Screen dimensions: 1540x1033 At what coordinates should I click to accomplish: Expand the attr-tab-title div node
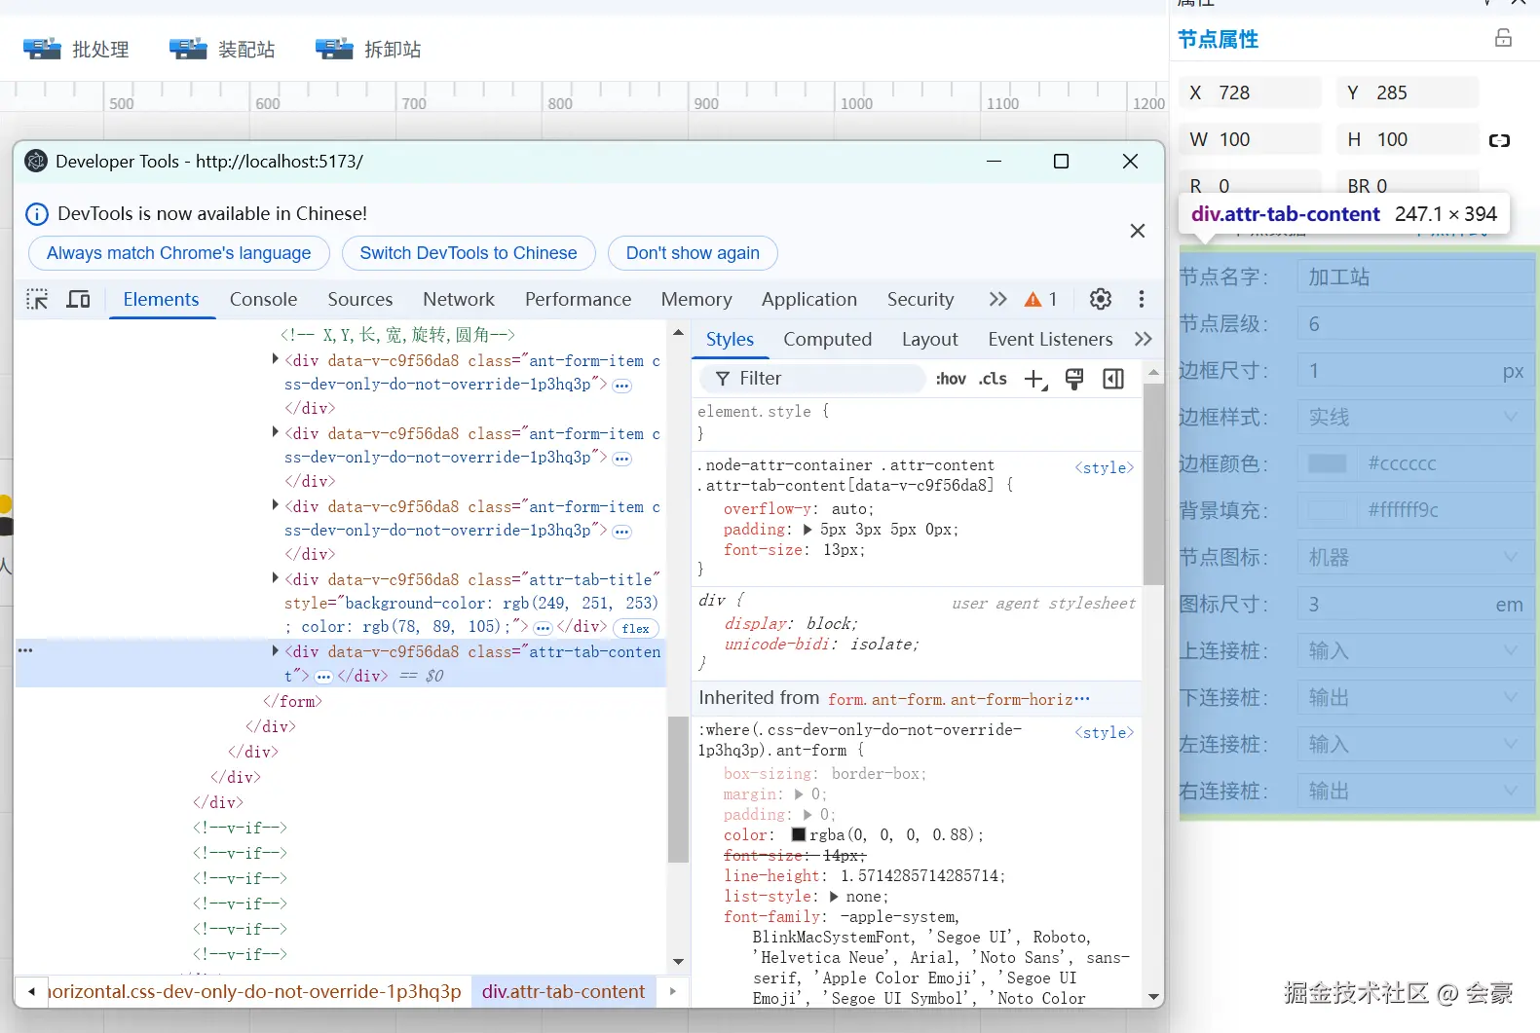pos(276,578)
